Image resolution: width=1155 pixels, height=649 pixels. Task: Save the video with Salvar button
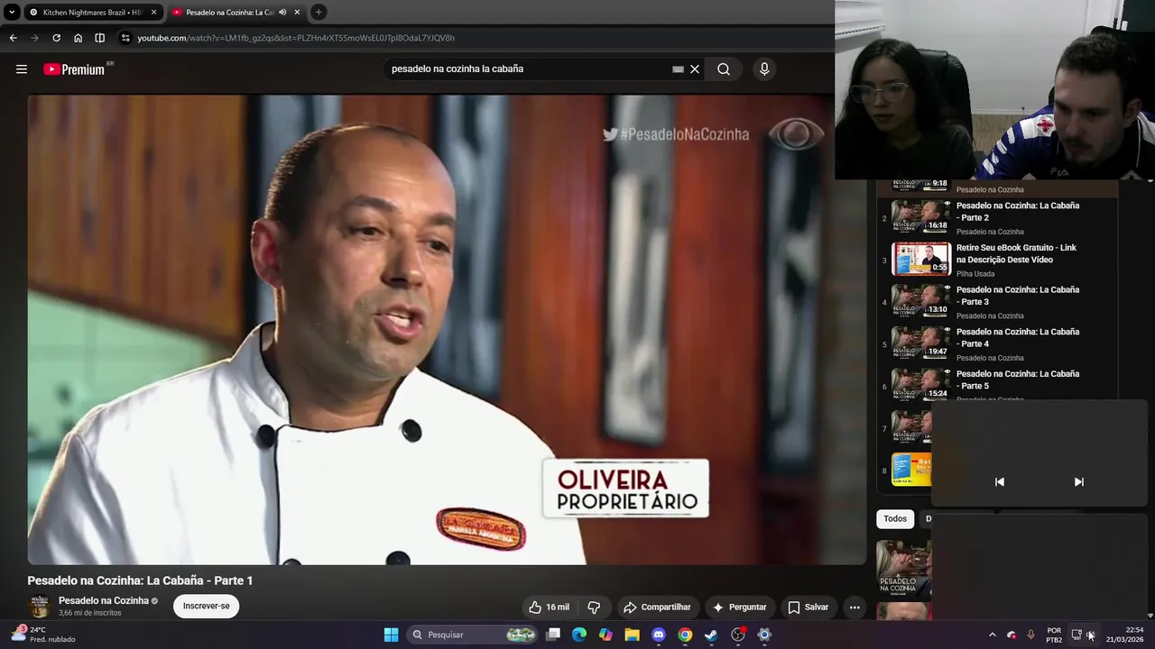click(x=808, y=608)
